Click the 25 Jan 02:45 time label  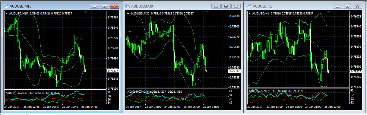click(32, 107)
